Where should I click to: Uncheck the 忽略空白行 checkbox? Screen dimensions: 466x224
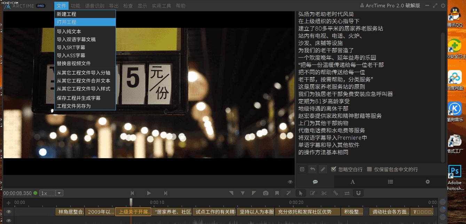pyautogui.click(x=334, y=169)
